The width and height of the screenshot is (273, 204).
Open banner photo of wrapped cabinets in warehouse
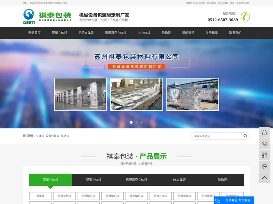80,94
